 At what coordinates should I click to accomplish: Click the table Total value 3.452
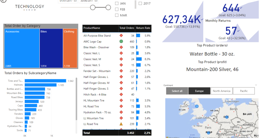pyautogui.click(x=131, y=133)
